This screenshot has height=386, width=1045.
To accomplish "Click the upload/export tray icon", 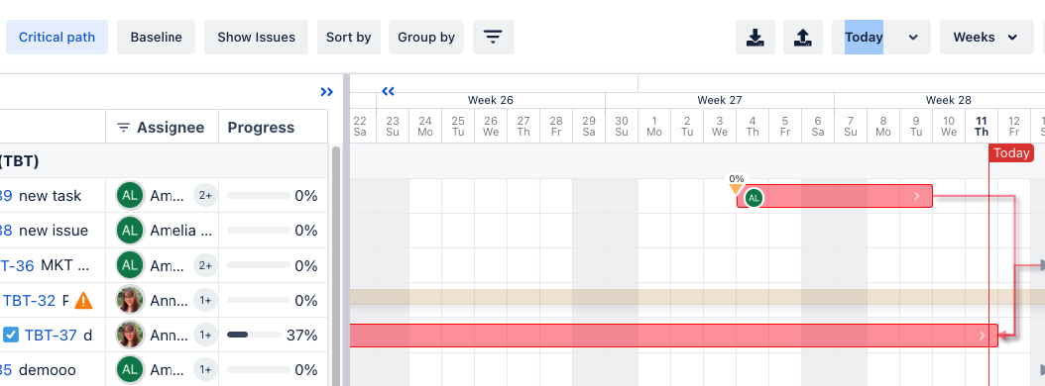I will pyautogui.click(x=802, y=38).
